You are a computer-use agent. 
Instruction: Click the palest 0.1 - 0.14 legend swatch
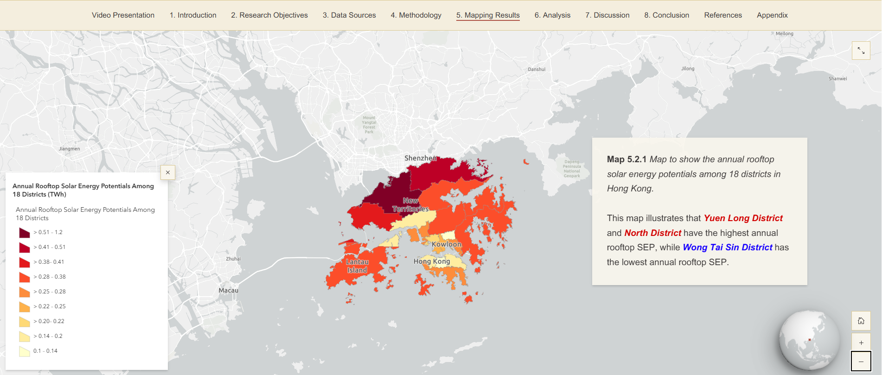24,351
